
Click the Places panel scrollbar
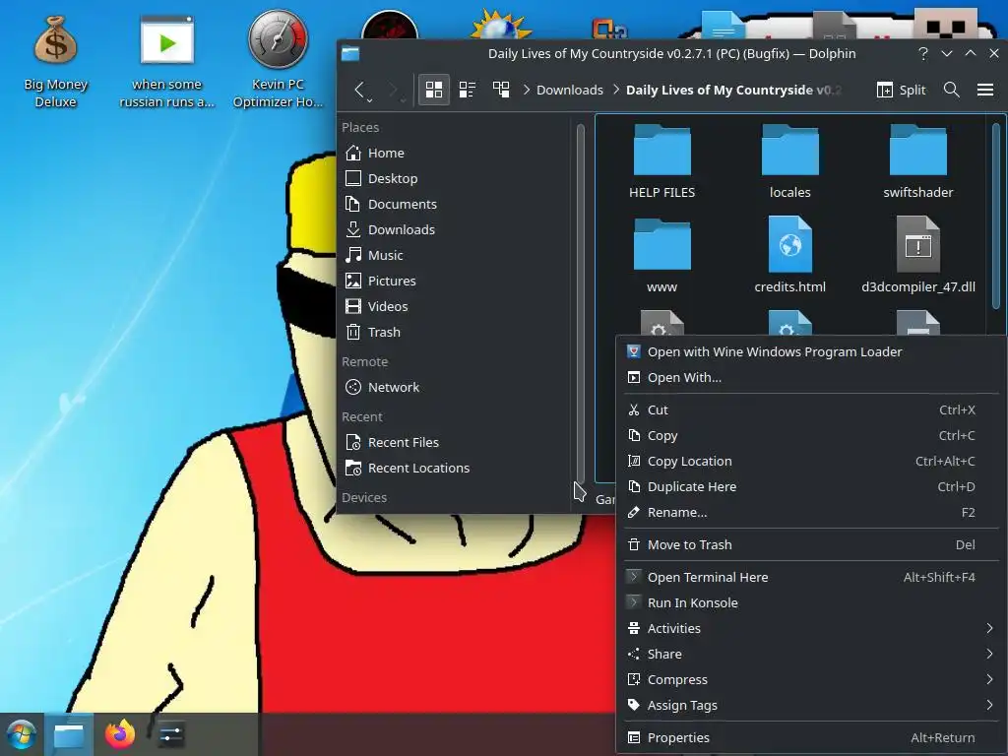pos(581,302)
